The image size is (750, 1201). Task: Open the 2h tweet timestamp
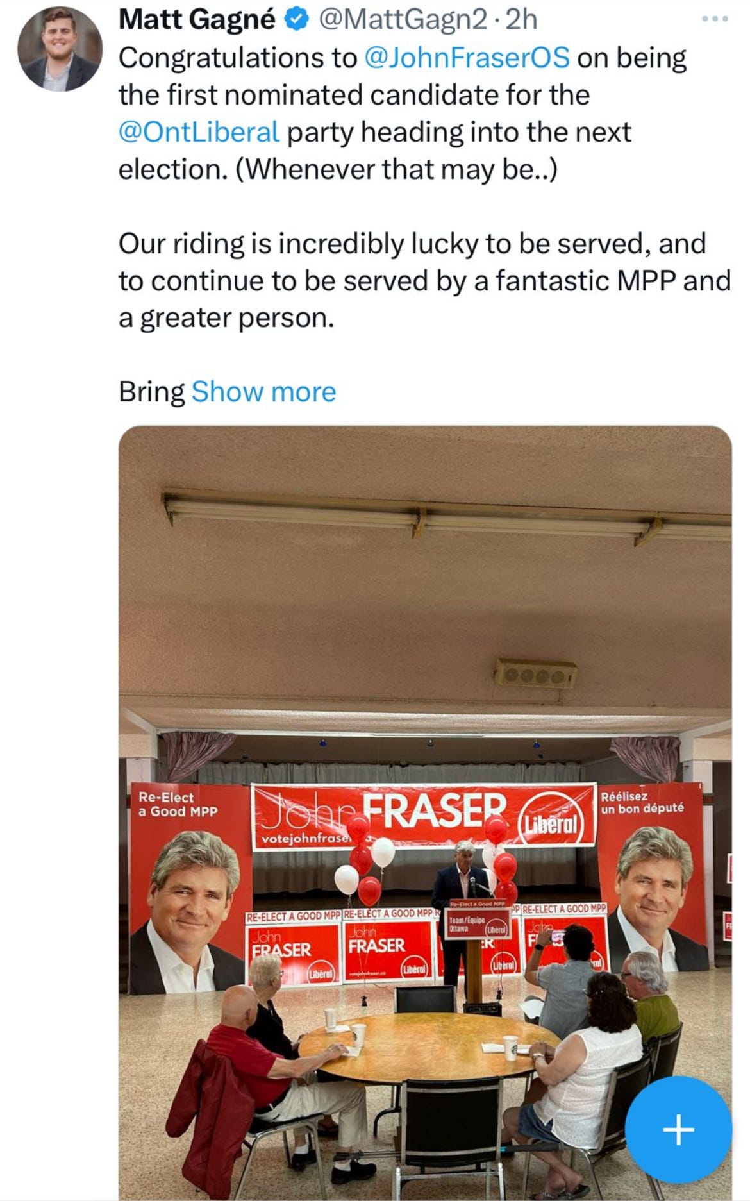point(521,21)
